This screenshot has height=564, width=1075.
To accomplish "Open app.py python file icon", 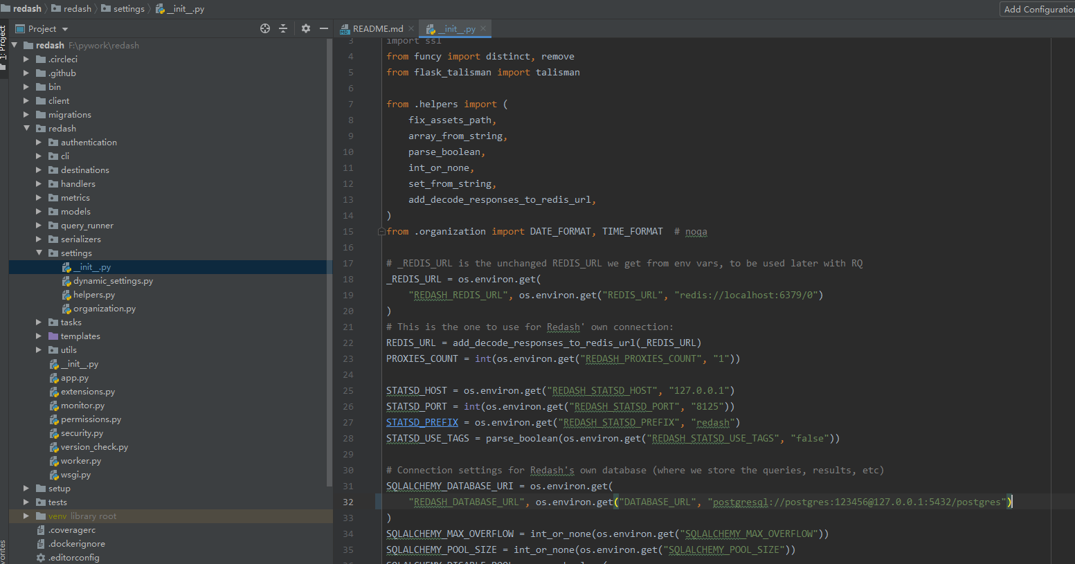I will pos(54,378).
